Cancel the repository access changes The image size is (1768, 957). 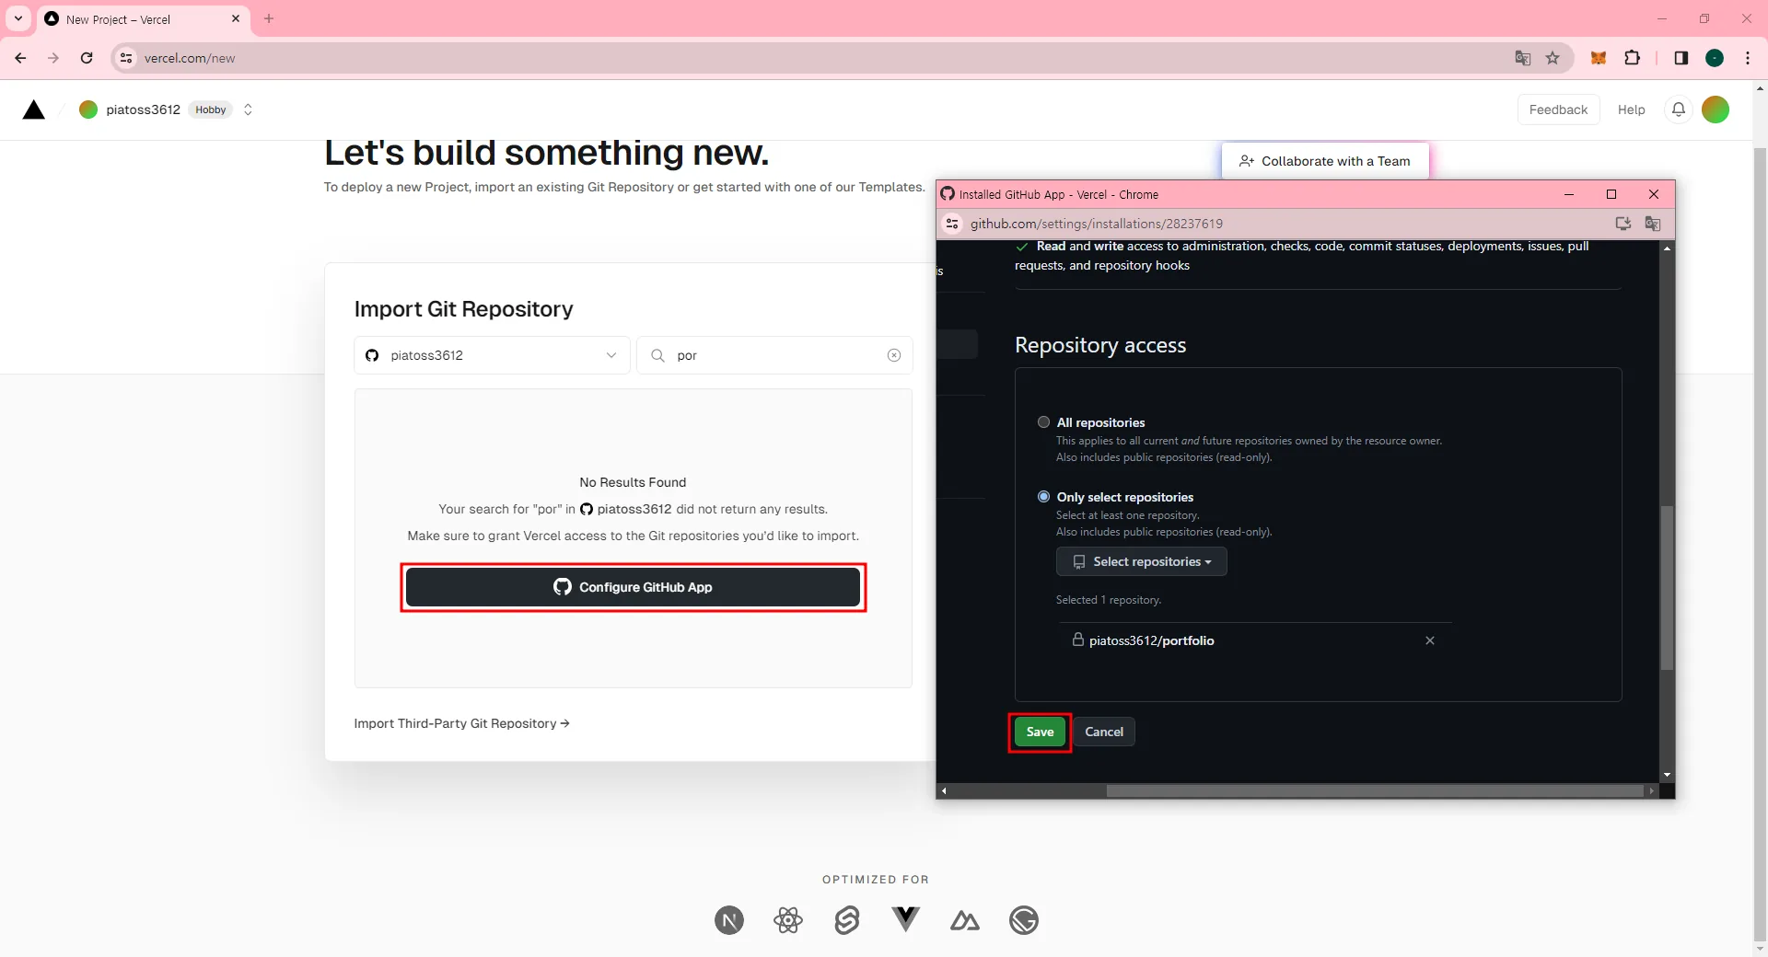[1104, 732]
